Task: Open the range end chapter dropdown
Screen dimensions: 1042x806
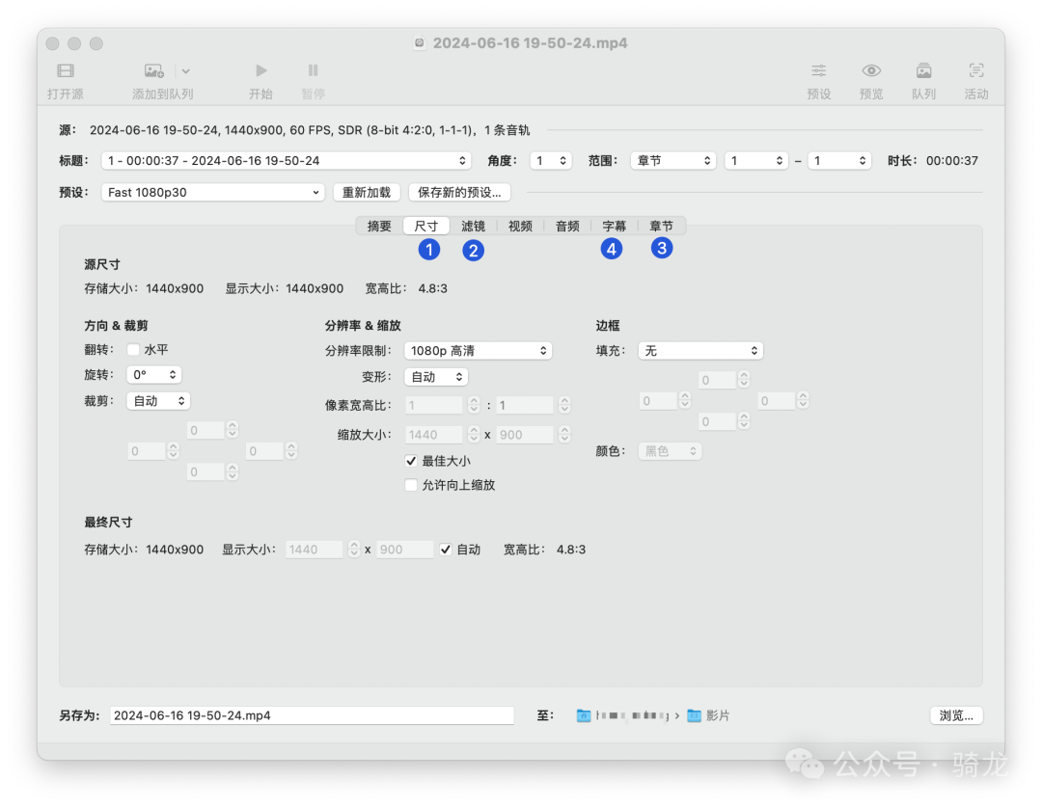Action: tap(839, 161)
